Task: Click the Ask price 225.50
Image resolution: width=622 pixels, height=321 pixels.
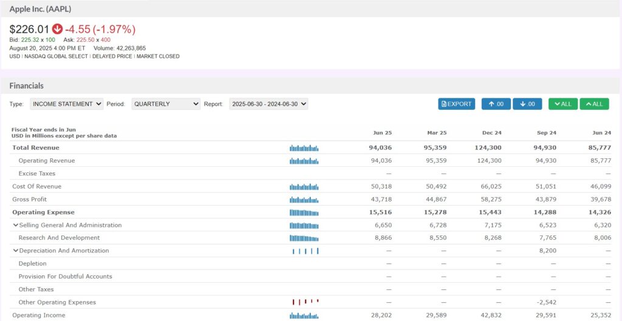Action: tap(86, 39)
